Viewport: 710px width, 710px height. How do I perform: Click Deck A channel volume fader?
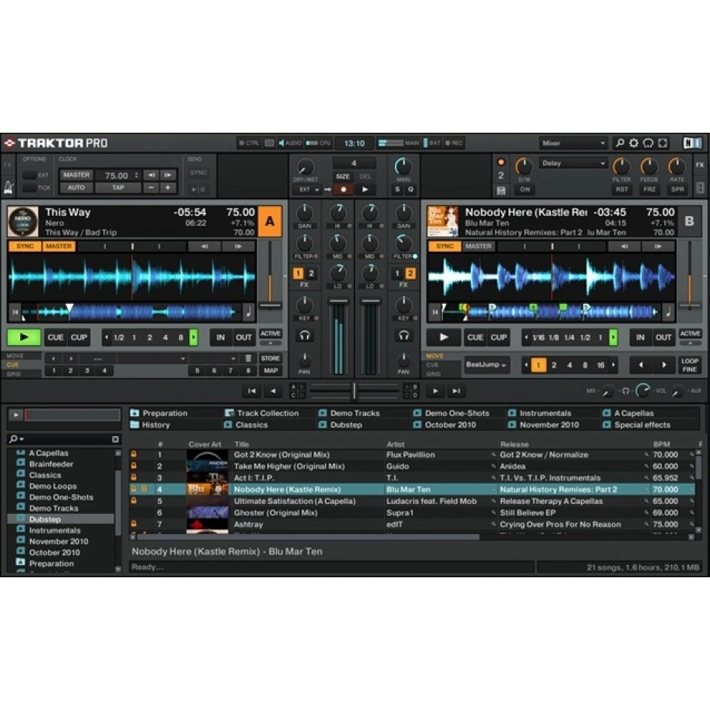point(338,301)
